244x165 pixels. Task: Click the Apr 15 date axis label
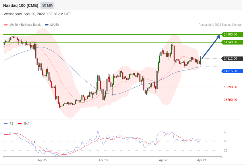point(42,160)
